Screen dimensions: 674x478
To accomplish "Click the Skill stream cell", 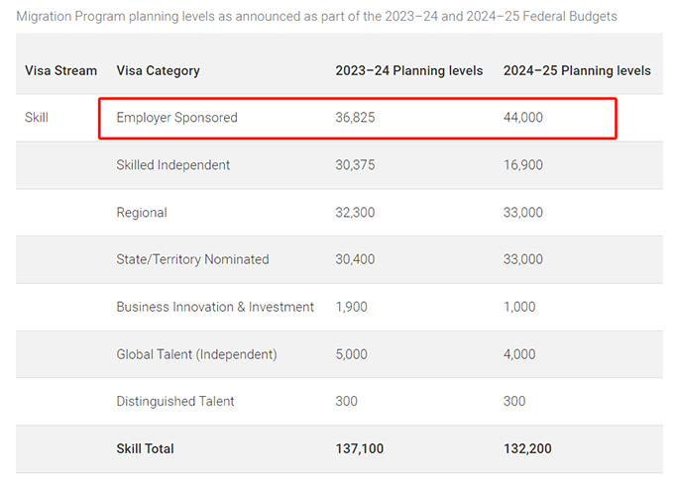I will click(x=37, y=118).
